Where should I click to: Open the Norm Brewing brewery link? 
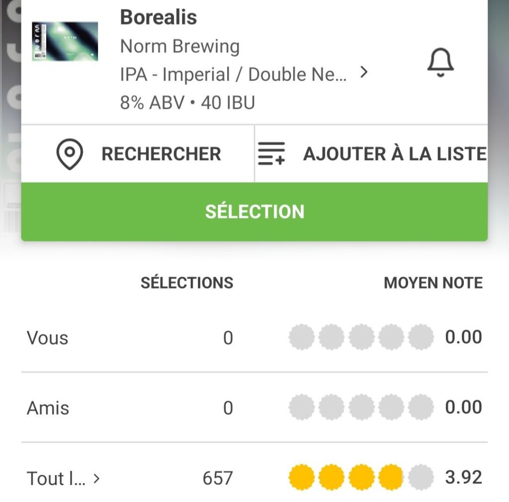[x=180, y=47]
